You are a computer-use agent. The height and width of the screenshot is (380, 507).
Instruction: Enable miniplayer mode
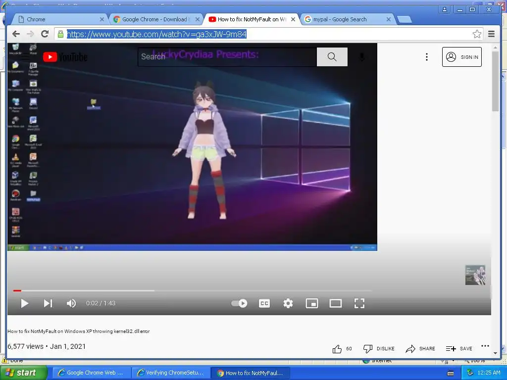pos(312,303)
